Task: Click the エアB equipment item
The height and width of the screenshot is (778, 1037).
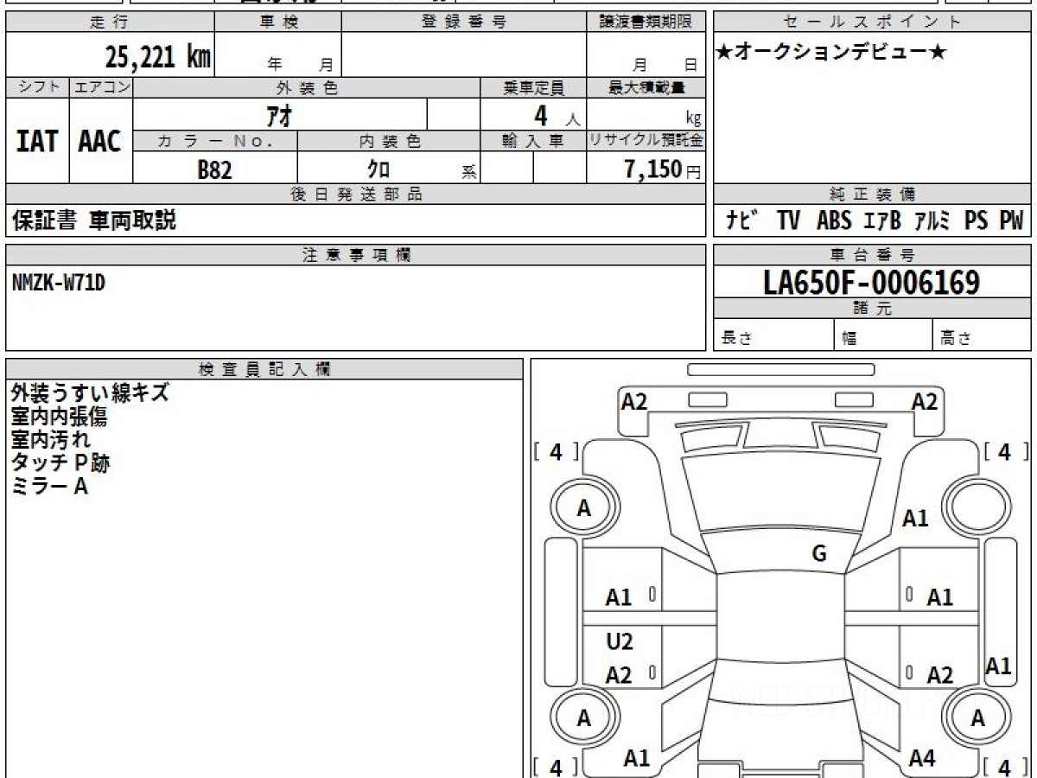Action: click(x=881, y=220)
